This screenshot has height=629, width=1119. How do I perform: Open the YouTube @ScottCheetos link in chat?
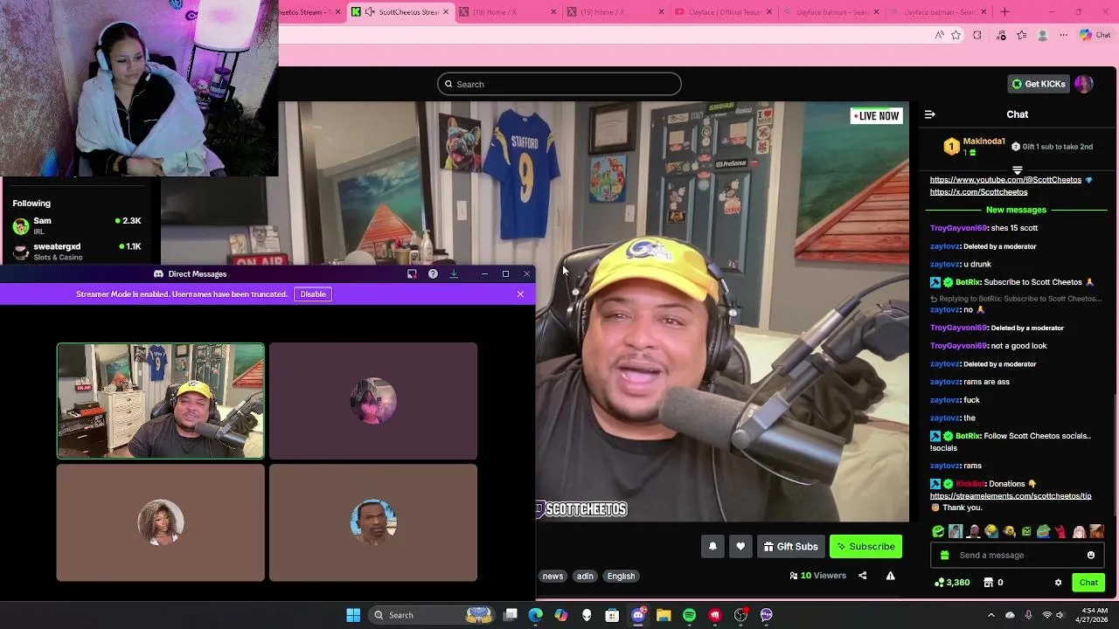pyautogui.click(x=1005, y=180)
